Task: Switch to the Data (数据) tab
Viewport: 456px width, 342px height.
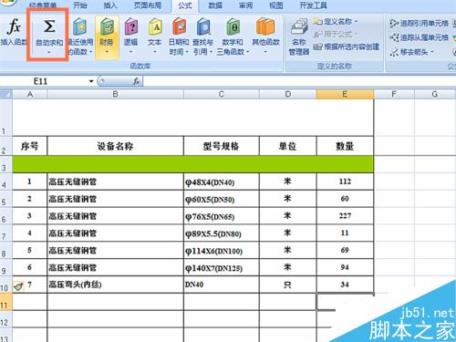Action: (x=215, y=5)
